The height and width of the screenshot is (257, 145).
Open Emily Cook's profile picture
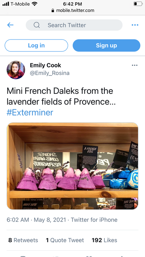coord(16,70)
